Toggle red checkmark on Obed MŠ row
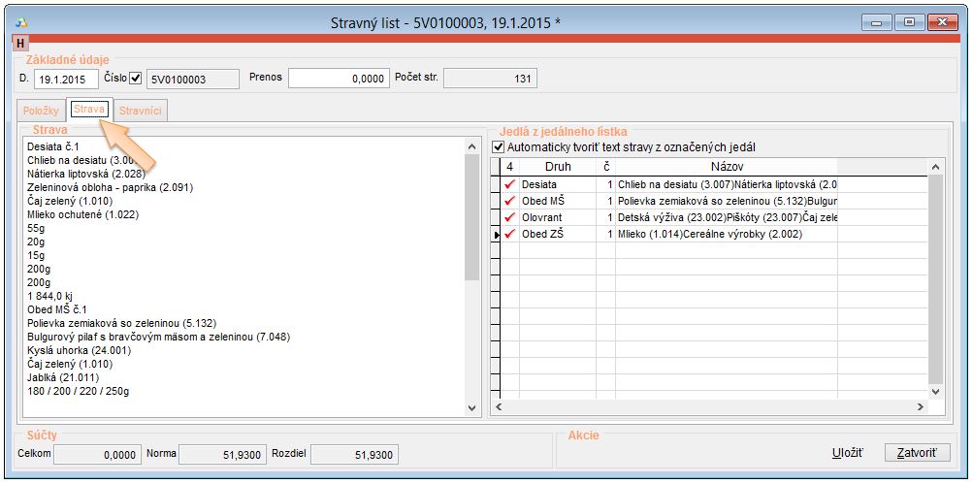This screenshot has height=484, width=973. [x=509, y=201]
